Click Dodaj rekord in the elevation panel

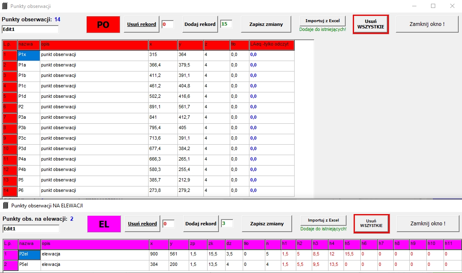(201, 224)
